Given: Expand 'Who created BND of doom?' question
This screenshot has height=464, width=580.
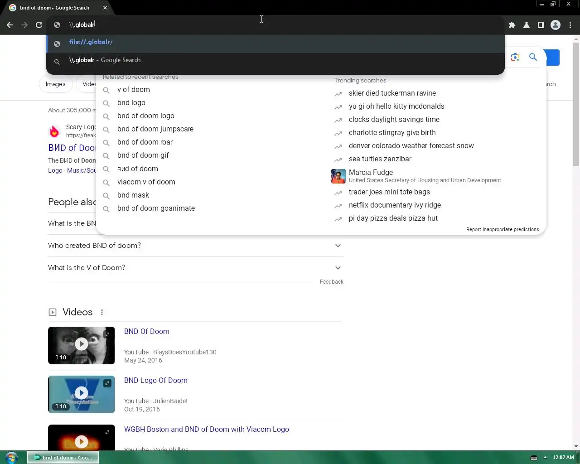Looking at the screenshot, I should click(x=196, y=246).
